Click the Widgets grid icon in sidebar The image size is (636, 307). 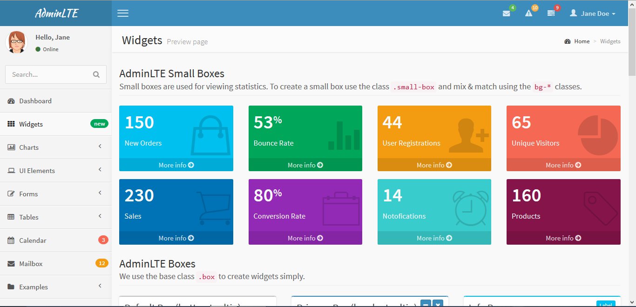[x=11, y=124]
